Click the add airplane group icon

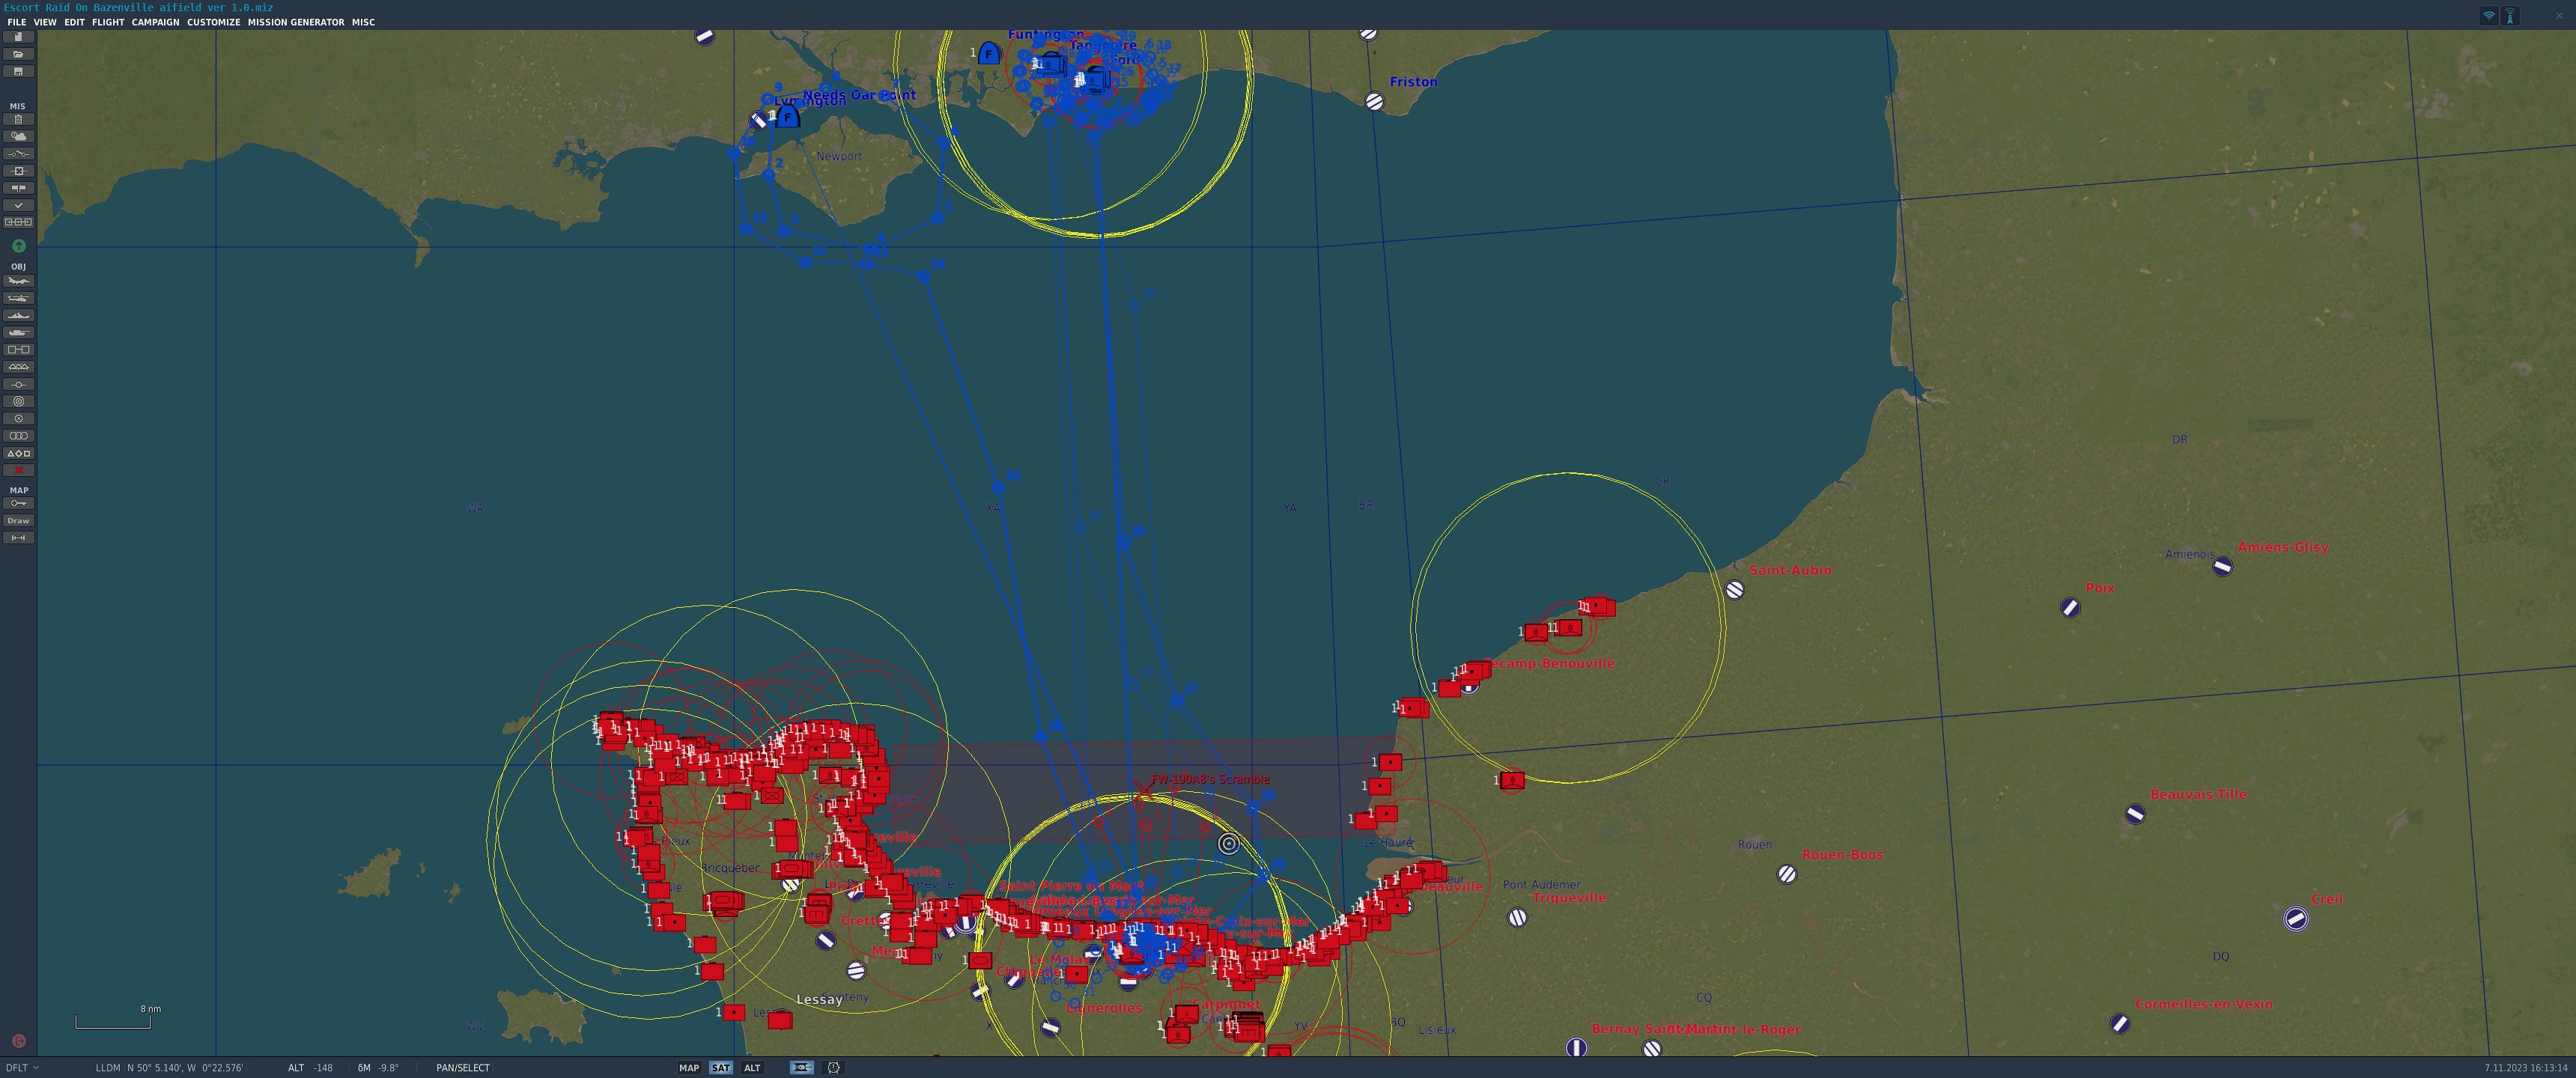pyautogui.click(x=18, y=281)
